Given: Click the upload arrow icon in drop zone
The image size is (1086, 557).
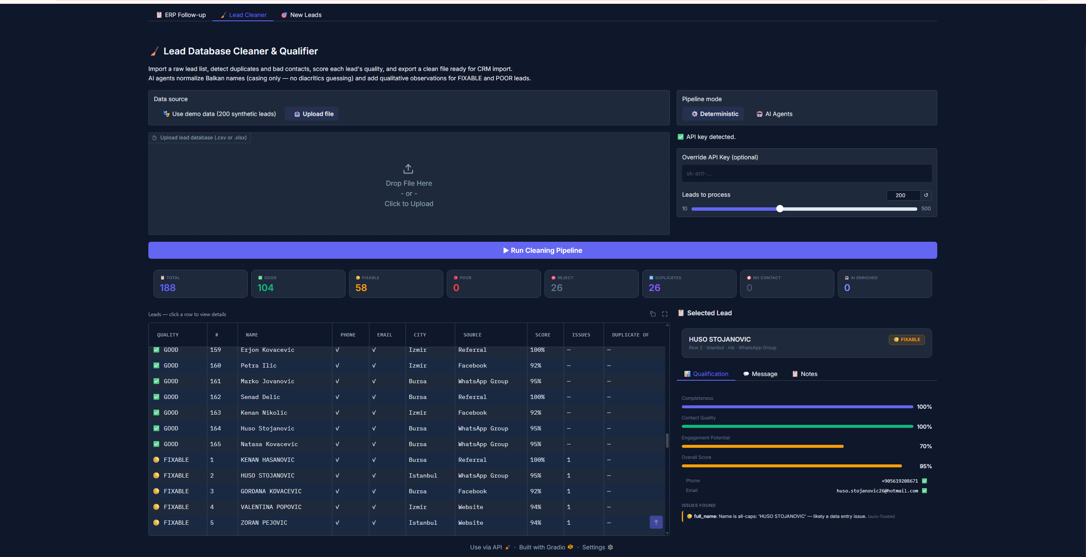Looking at the screenshot, I should pos(408,169).
